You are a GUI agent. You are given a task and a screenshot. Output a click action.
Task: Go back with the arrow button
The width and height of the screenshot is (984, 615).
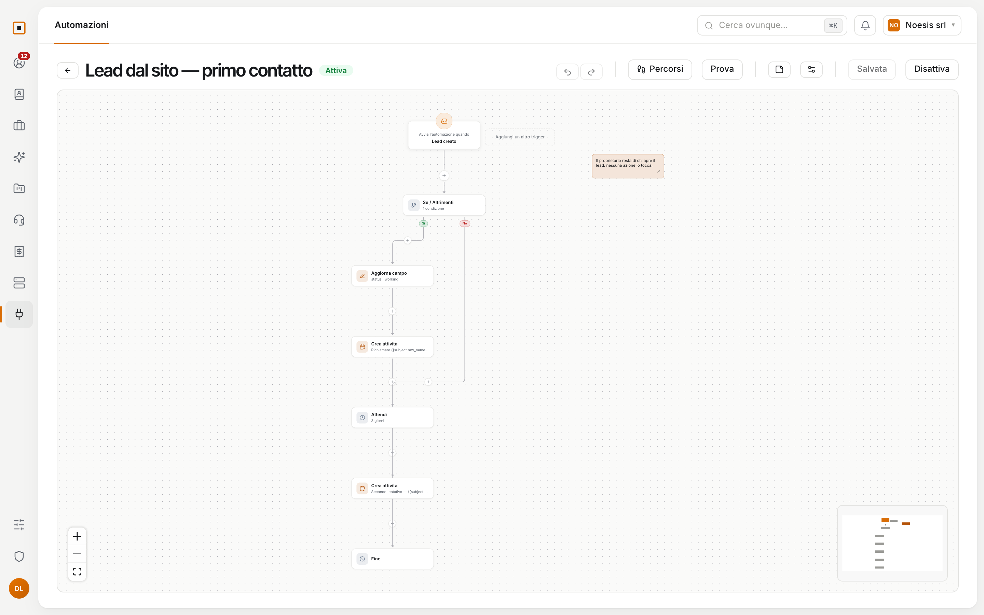point(68,70)
